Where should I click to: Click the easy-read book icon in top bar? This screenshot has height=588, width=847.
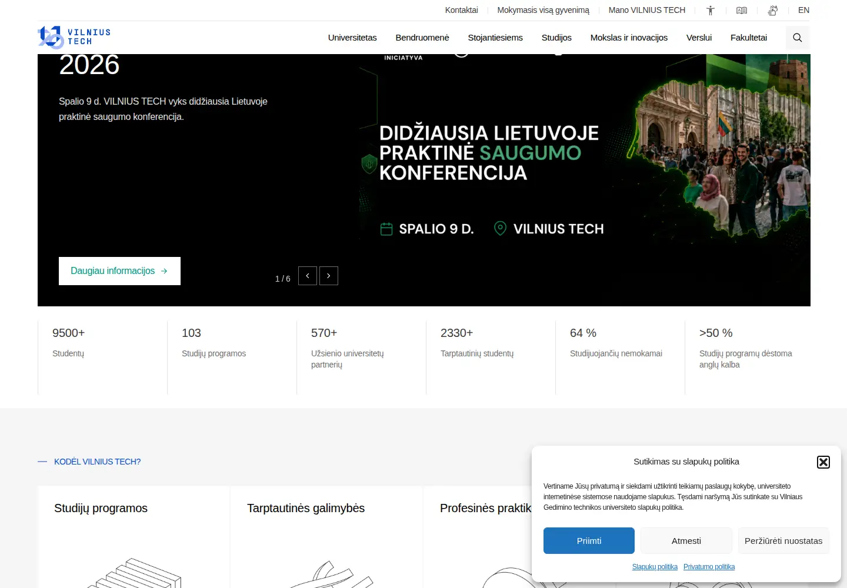[x=742, y=10]
